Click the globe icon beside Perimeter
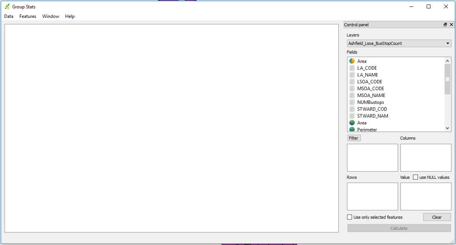Viewport: 456px width, 245px height. click(352, 129)
